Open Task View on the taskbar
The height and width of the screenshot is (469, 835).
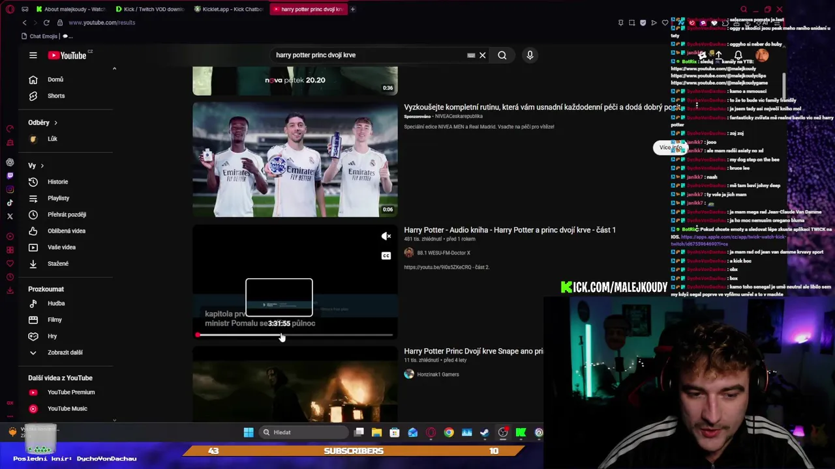pos(359,433)
